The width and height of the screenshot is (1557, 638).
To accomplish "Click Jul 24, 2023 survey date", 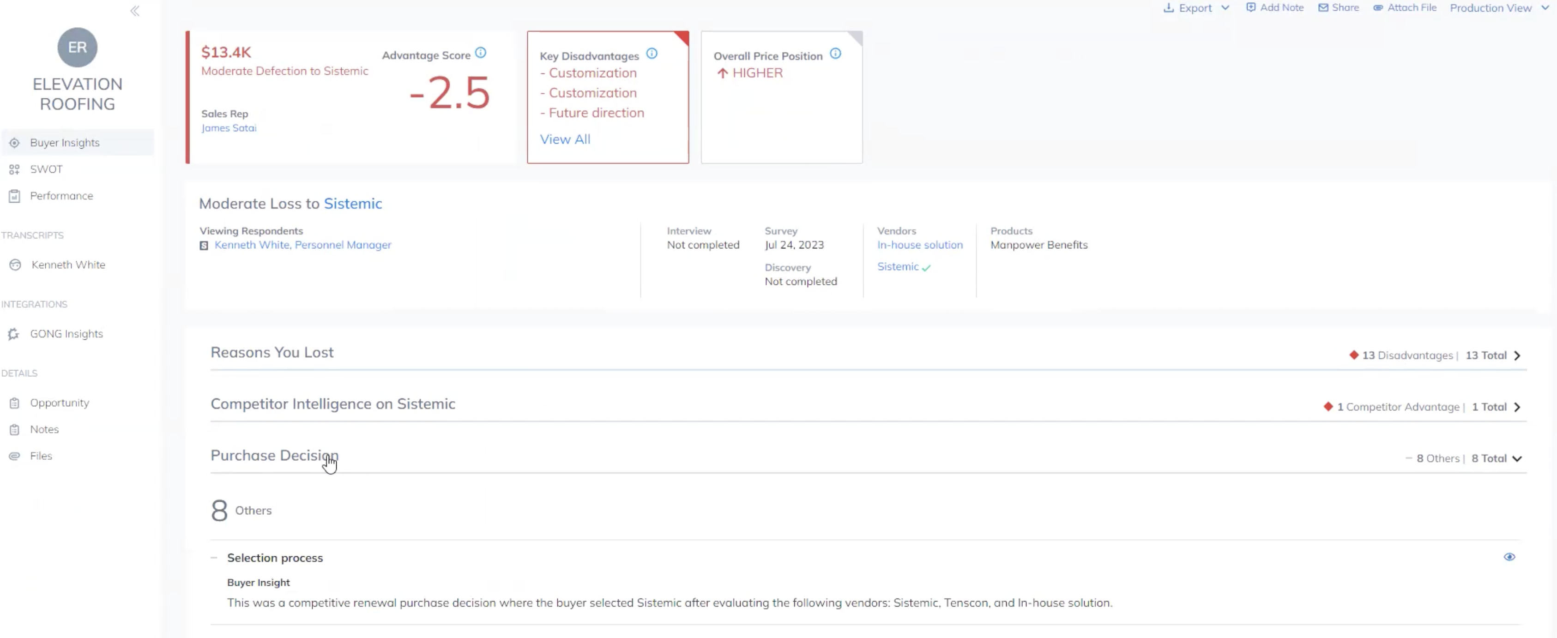I will (794, 245).
